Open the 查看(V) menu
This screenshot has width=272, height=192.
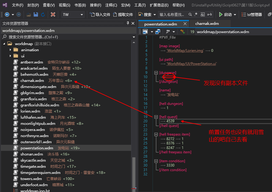point(49,5)
